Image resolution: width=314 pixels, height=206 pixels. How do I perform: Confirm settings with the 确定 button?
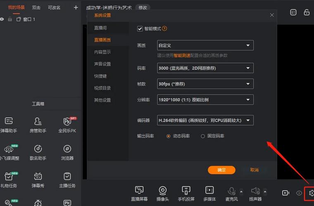221,170
